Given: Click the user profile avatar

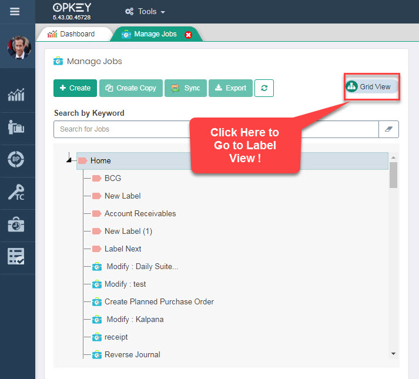Looking at the screenshot, I should [x=19, y=48].
